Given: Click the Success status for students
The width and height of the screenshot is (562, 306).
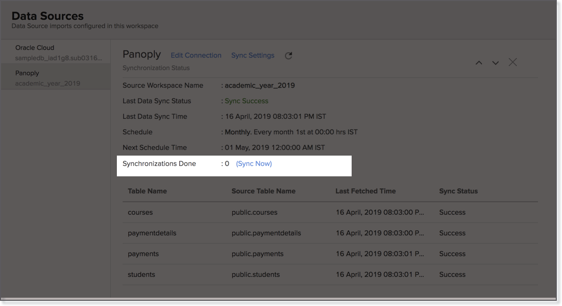Looking at the screenshot, I should [452, 274].
